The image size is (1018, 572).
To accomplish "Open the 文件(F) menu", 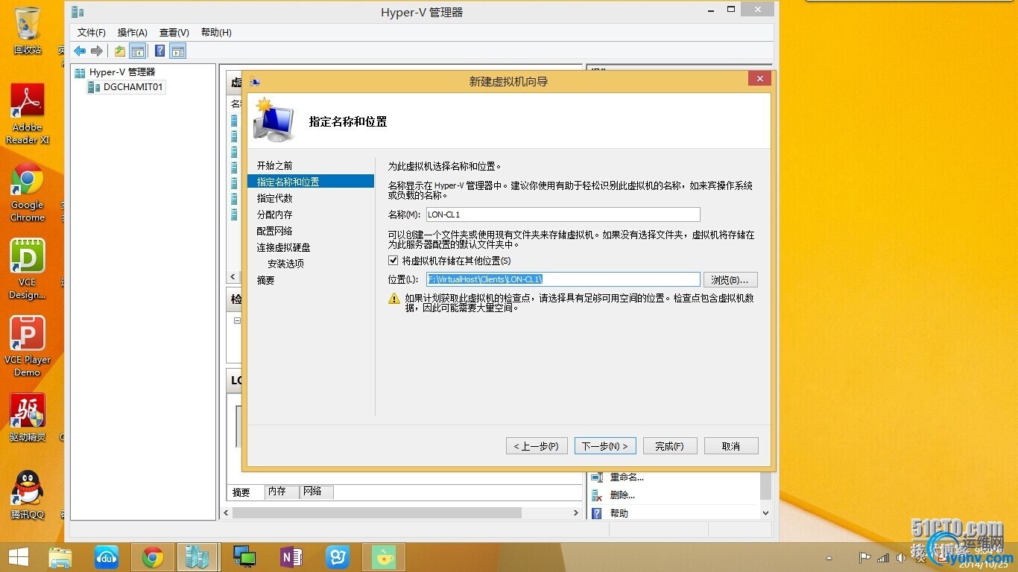I will pos(92,33).
